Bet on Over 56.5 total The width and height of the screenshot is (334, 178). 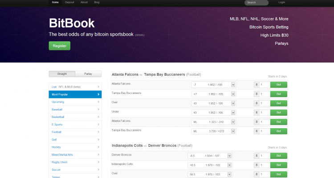279,174
